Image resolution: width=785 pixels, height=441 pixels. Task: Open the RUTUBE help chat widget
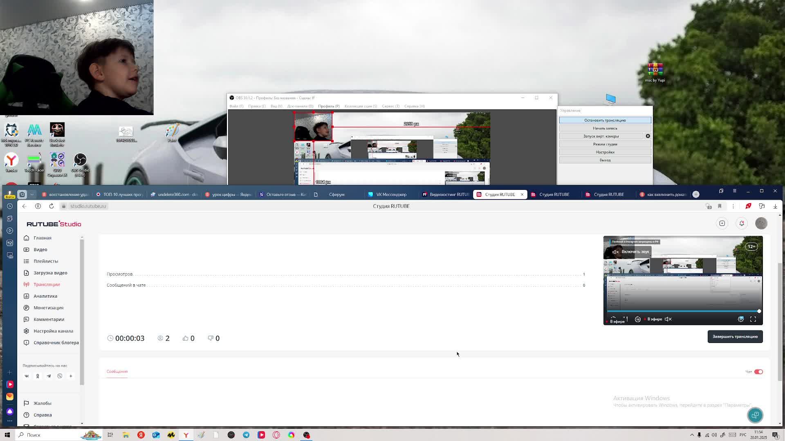pyautogui.click(x=755, y=415)
